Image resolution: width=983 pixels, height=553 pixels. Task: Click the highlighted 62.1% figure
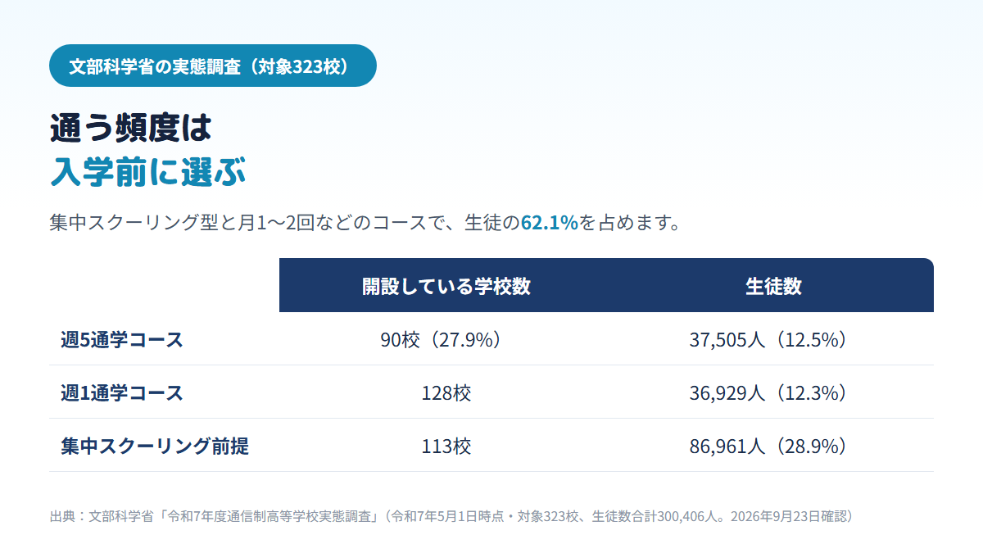tap(550, 223)
